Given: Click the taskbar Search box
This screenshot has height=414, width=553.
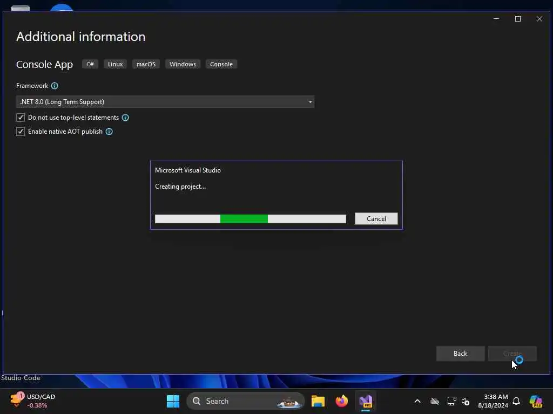Looking at the screenshot, I should [246, 401].
